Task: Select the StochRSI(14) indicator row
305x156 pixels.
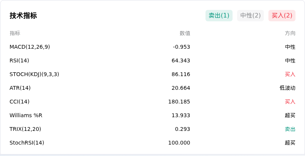Action: click(x=152, y=143)
